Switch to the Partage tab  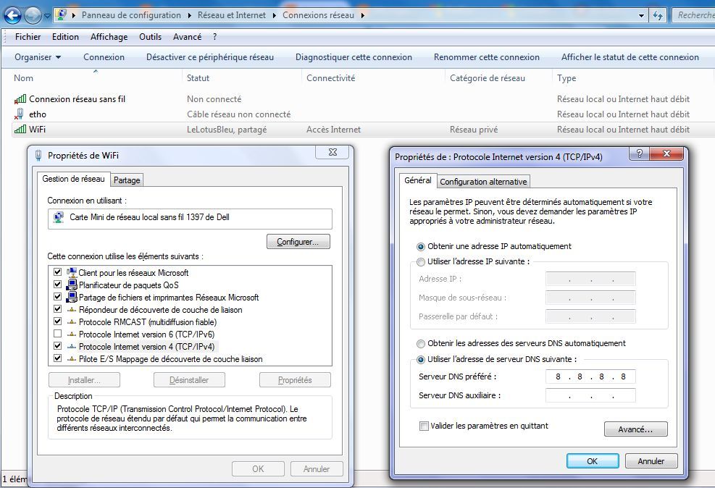point(127,180)
